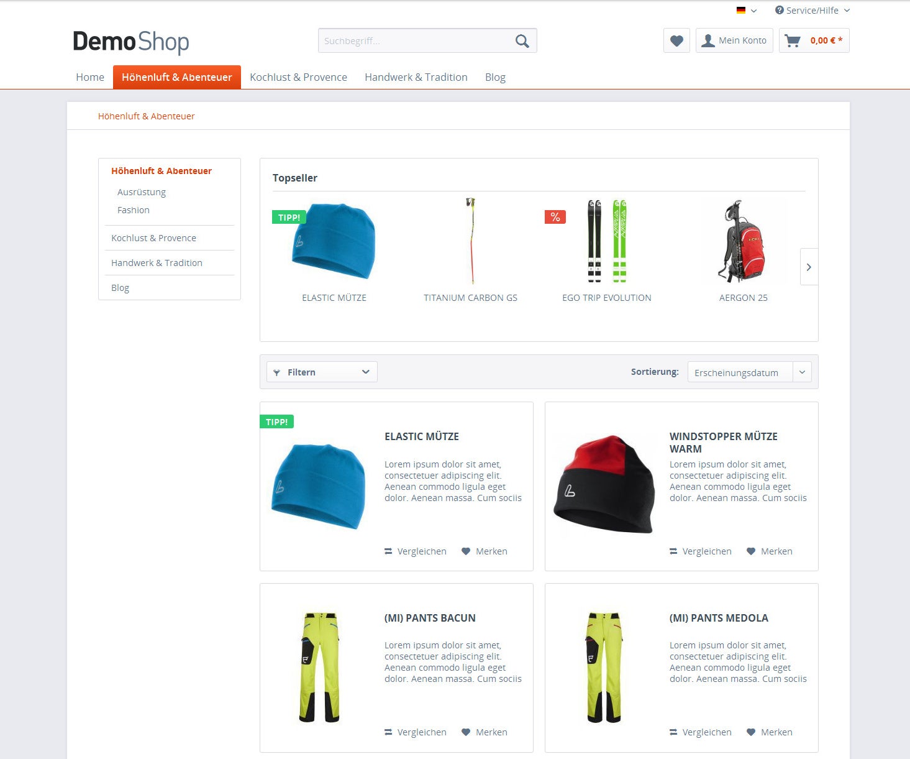The width and height of the screenshot is (910, 759).
Task: Click the ELASTIC MÜTZE topseller title
Action: (x=334, y=298)
